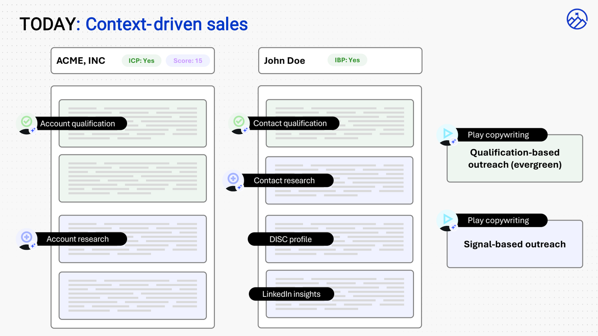Click the TODAY heading word

coord(47,24)
